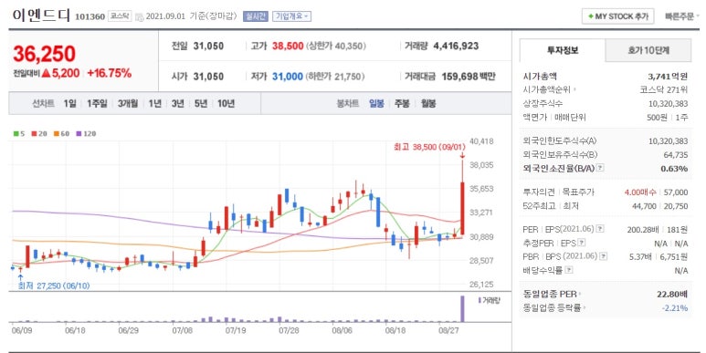Click the 22.80배 sector PER value
Screen dimensions: 706x353
click(x=672, y=294)
